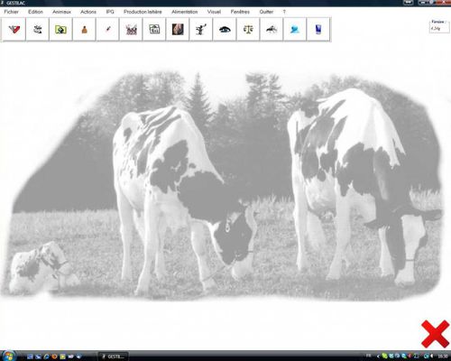Click the large red X button
The image size is (451, 361).
click(x=435, y=334)
